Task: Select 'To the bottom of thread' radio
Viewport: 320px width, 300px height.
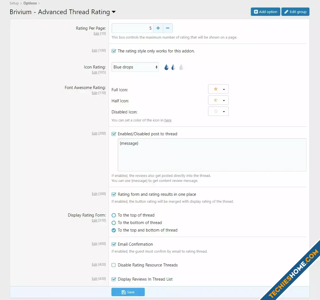Action: point(114,223)
